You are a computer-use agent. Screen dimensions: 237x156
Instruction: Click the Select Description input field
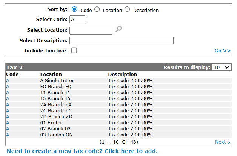[122, 40]
